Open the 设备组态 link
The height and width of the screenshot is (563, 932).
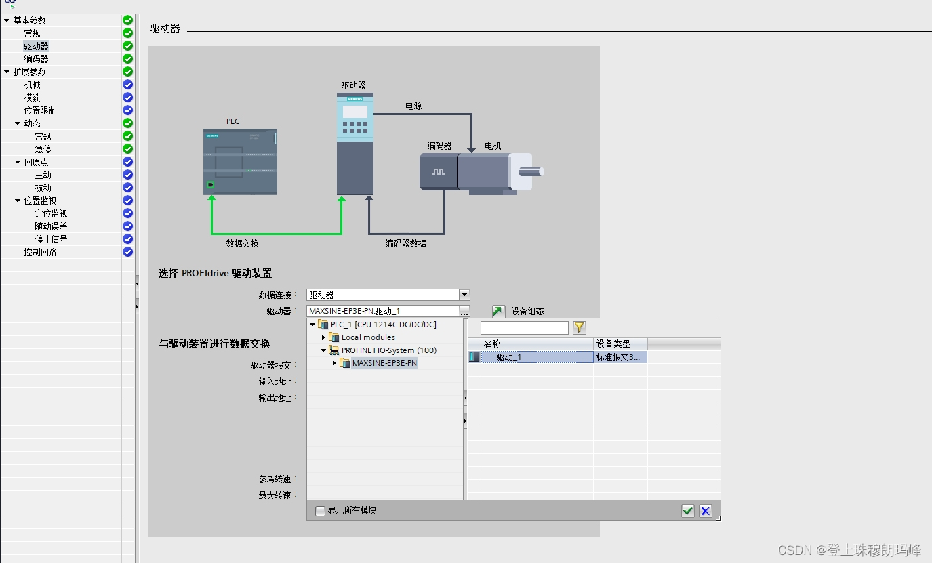click(527, 311)
